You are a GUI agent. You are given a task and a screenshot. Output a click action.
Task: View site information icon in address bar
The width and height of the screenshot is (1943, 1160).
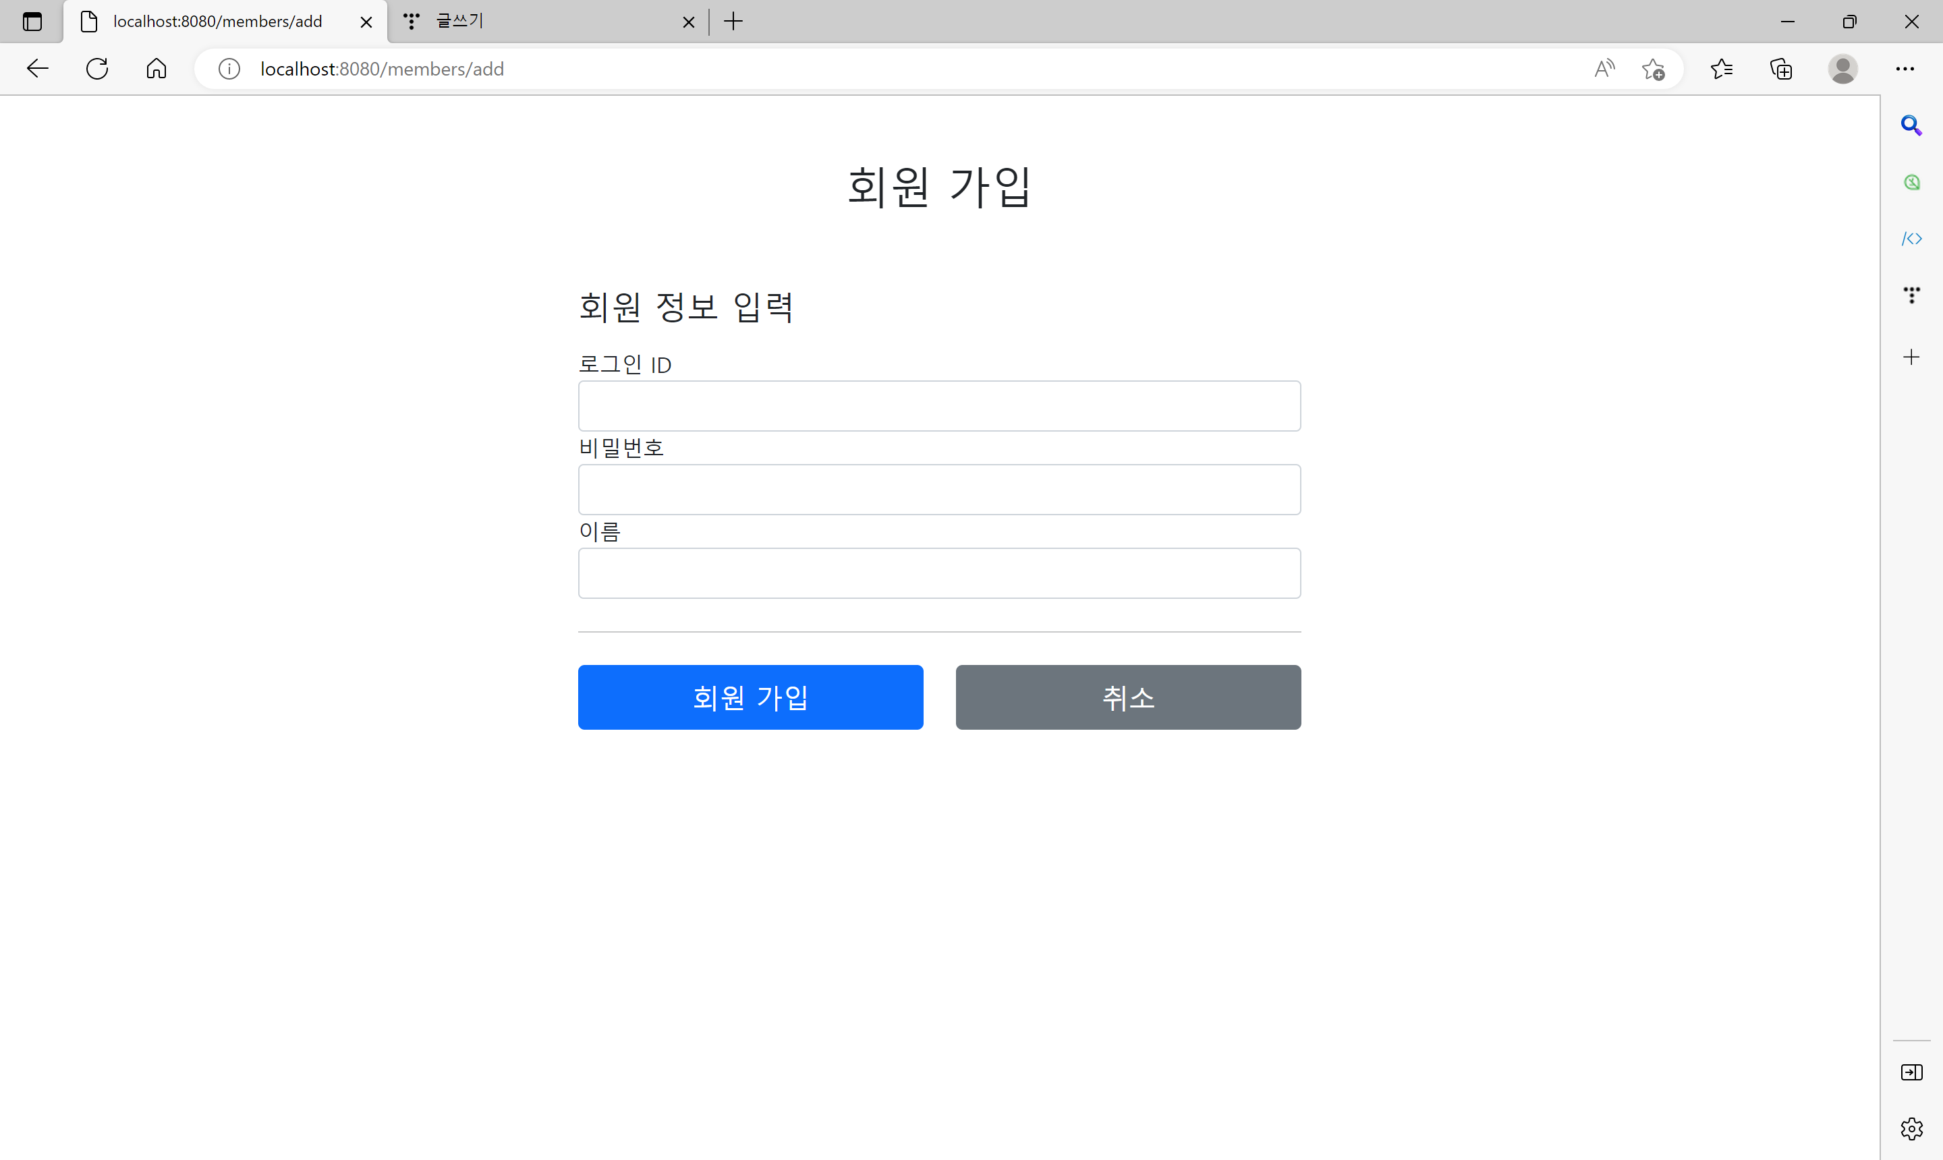(228, 69)
